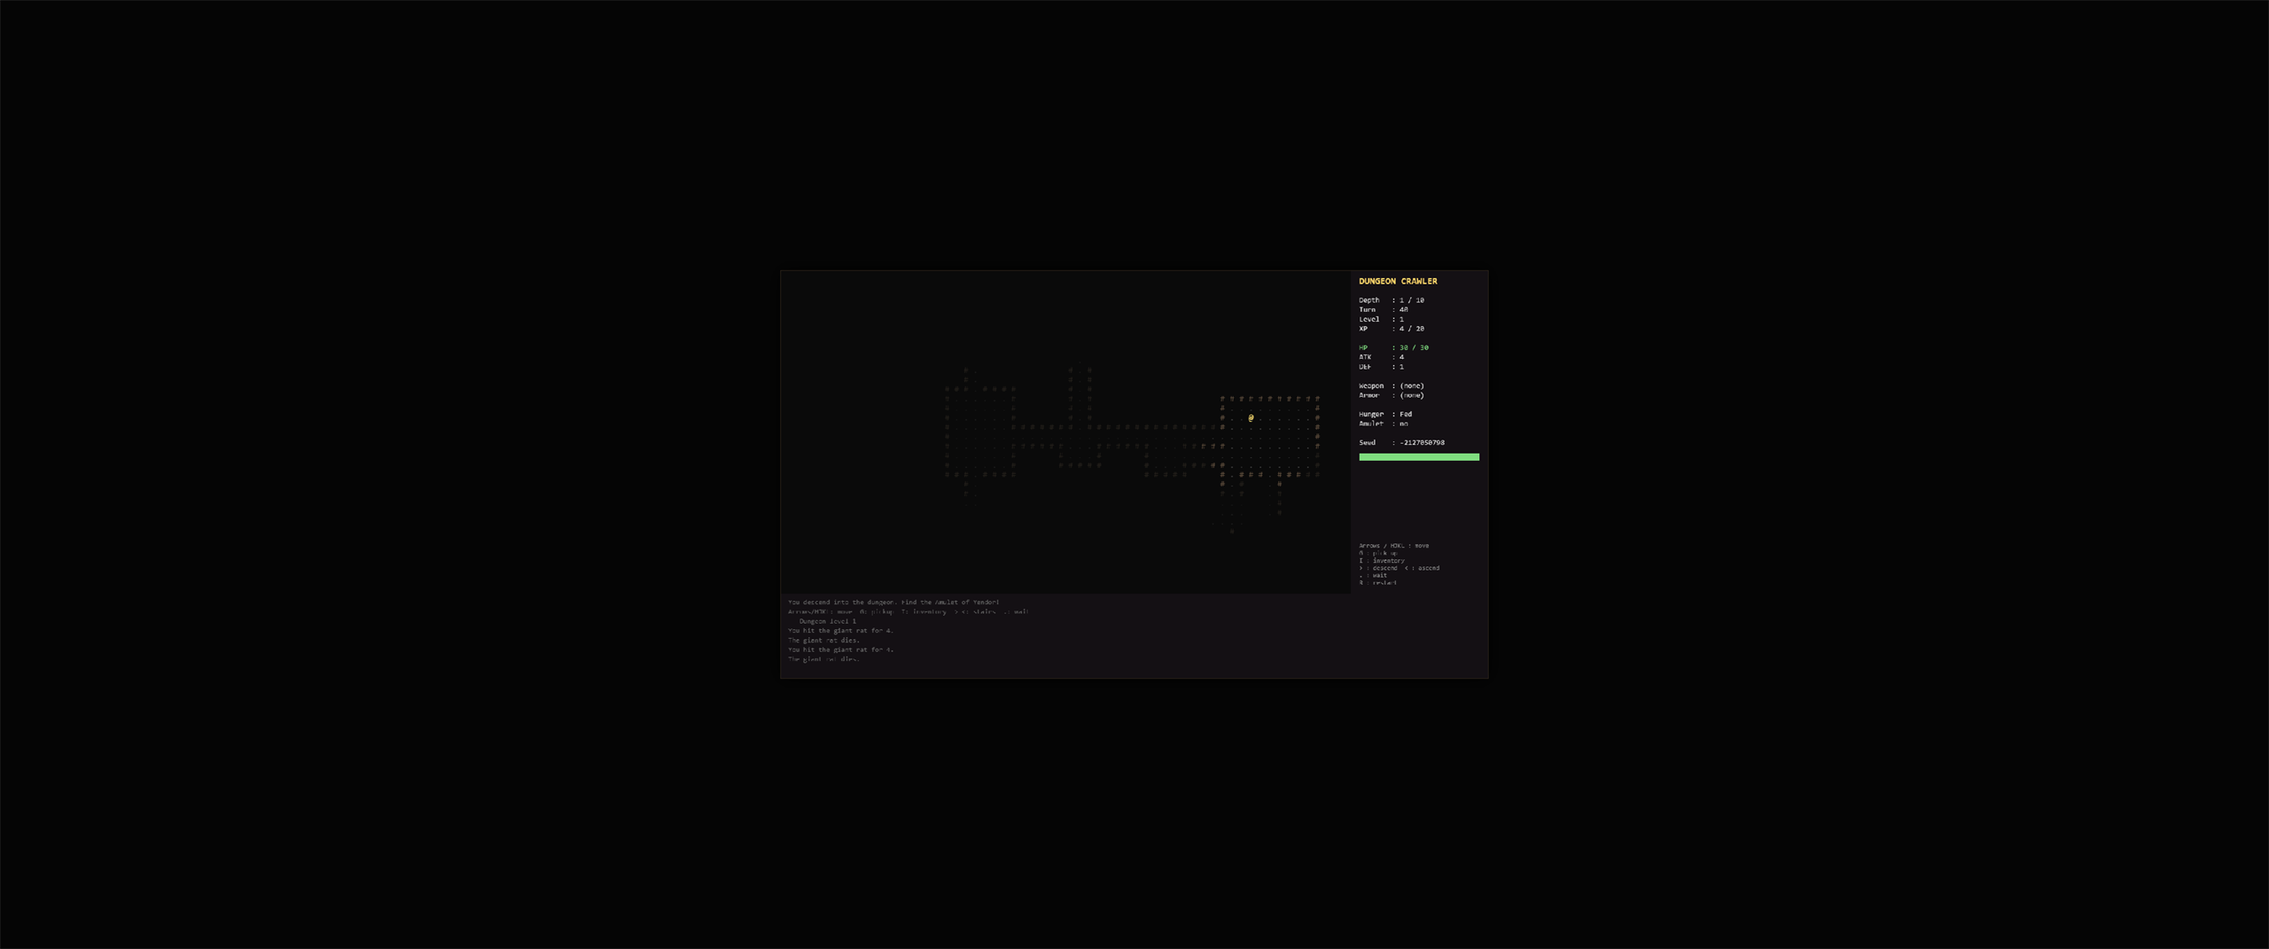
Task: Click the 'Amulet : no' line
Action: pos(1384,424)
